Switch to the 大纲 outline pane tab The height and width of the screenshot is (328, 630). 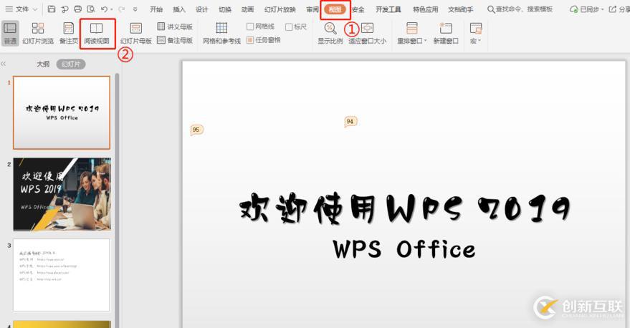click(43, 64)
